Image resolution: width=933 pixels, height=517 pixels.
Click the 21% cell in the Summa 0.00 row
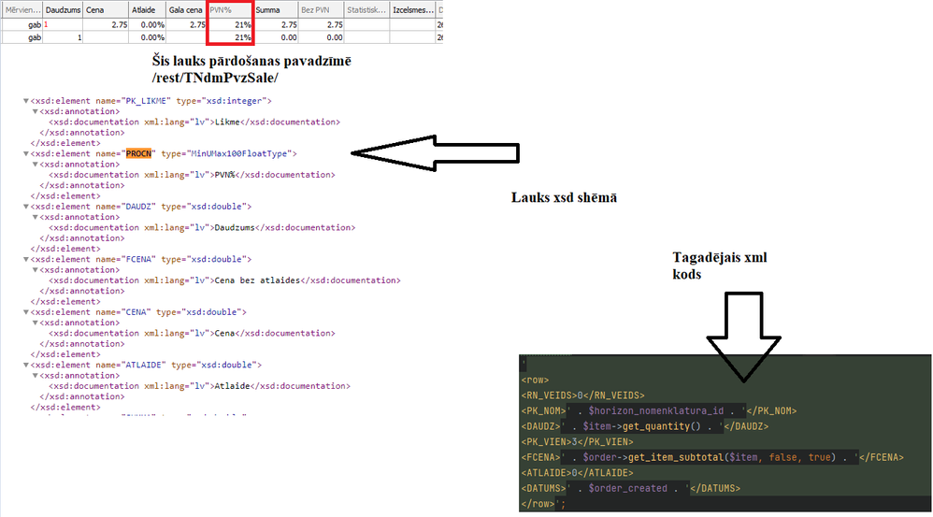(x=230, y=37)
